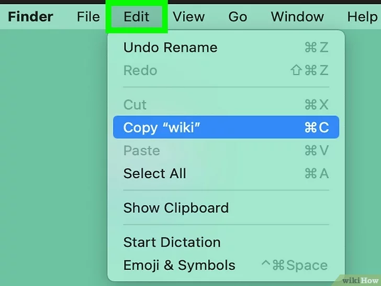The height and width of the screenshot is (286, 381).
Task: Open the Help menu
Action: coord(362,17)
